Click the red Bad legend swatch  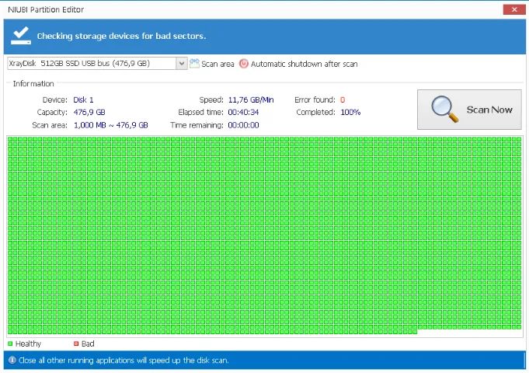76,343
